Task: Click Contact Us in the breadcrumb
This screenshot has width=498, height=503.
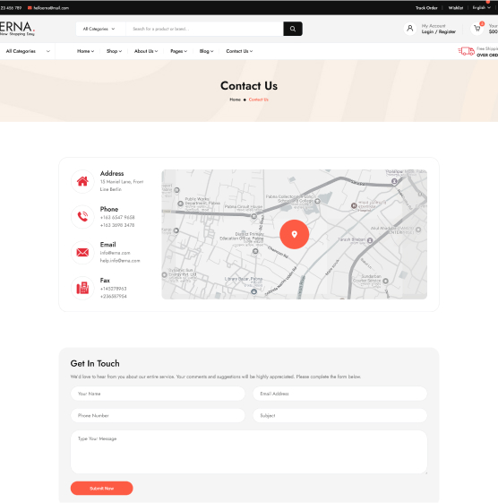Action: click(258, 100)
